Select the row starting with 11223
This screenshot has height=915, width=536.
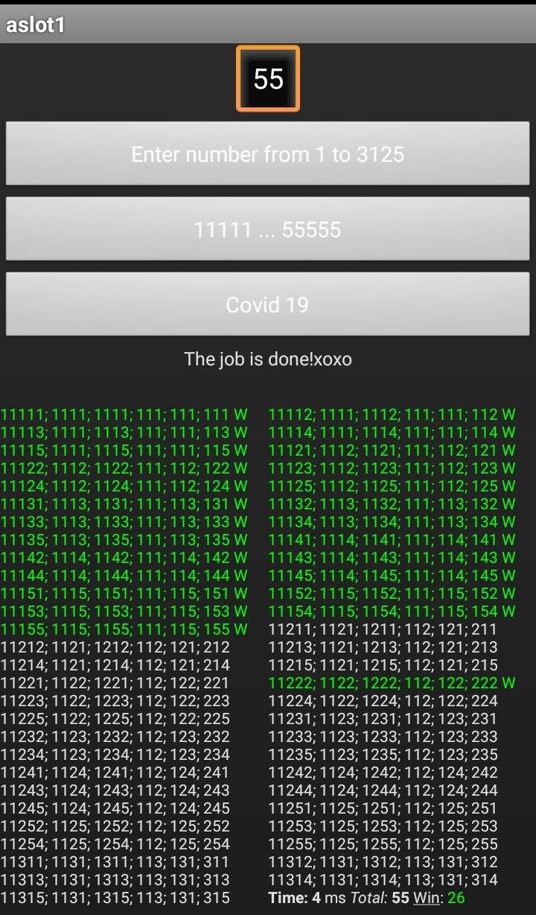pyautogui.click(x=115, y=700)
